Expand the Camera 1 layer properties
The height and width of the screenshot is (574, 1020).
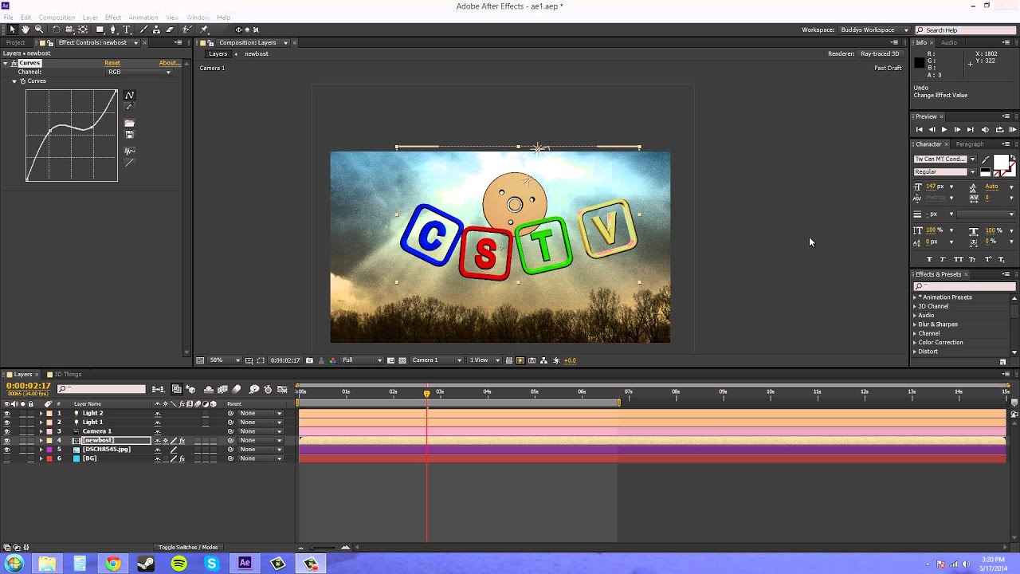point(41,431)
